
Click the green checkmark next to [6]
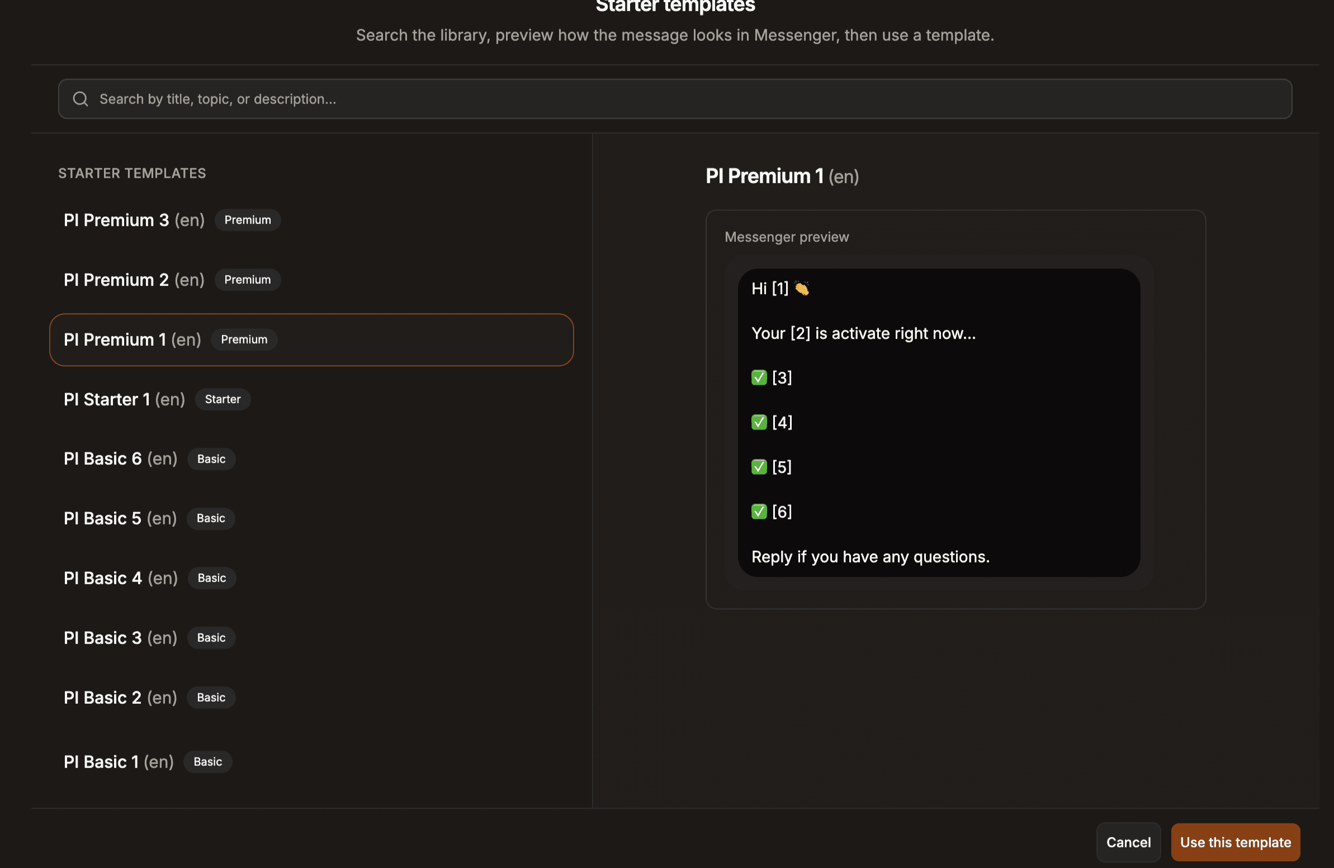coord(759,511)
